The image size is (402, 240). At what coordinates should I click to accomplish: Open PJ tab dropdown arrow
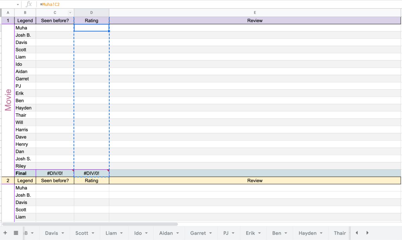pos(233,233)
